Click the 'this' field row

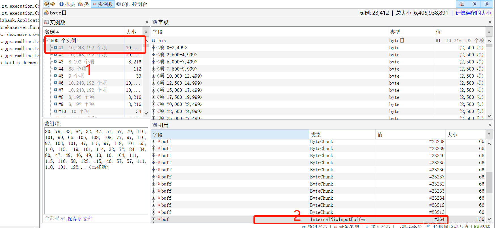click(318, 41)
